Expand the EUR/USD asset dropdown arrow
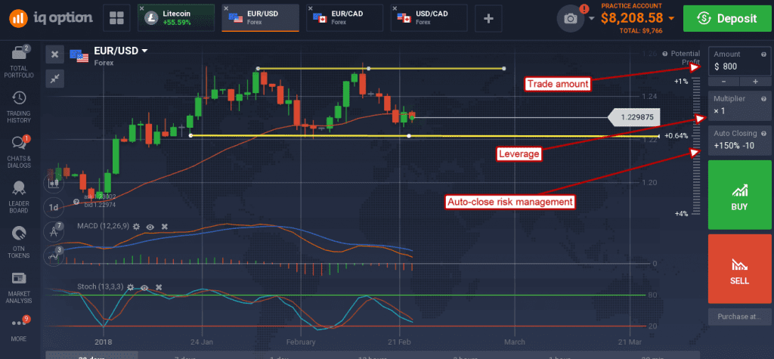Screen dimensions: 774x359 click(x=144, y=51)
